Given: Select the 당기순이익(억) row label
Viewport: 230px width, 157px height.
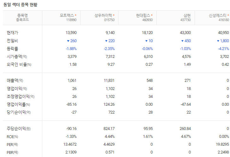Looking at the screenshot, I should tap(19, 112).
